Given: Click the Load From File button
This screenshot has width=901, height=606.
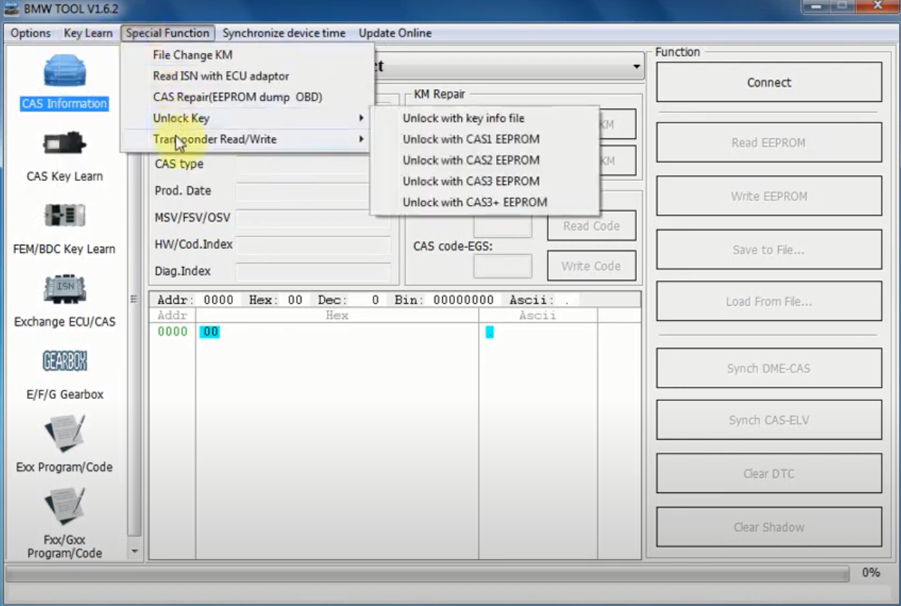Looking at the screenshot, I should (x=769, y=302).
